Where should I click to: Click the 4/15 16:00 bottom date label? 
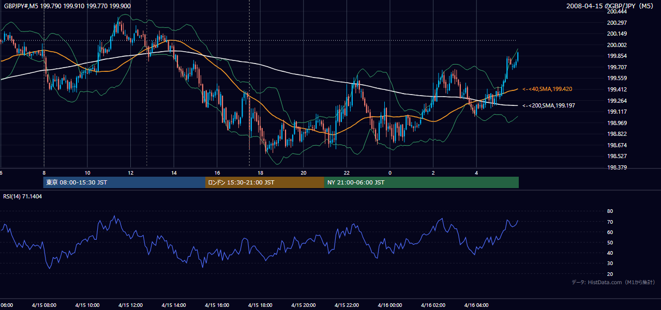[x=217, y=305]
